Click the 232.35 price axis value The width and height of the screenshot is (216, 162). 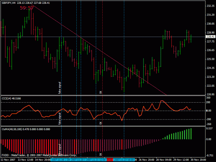210,6
